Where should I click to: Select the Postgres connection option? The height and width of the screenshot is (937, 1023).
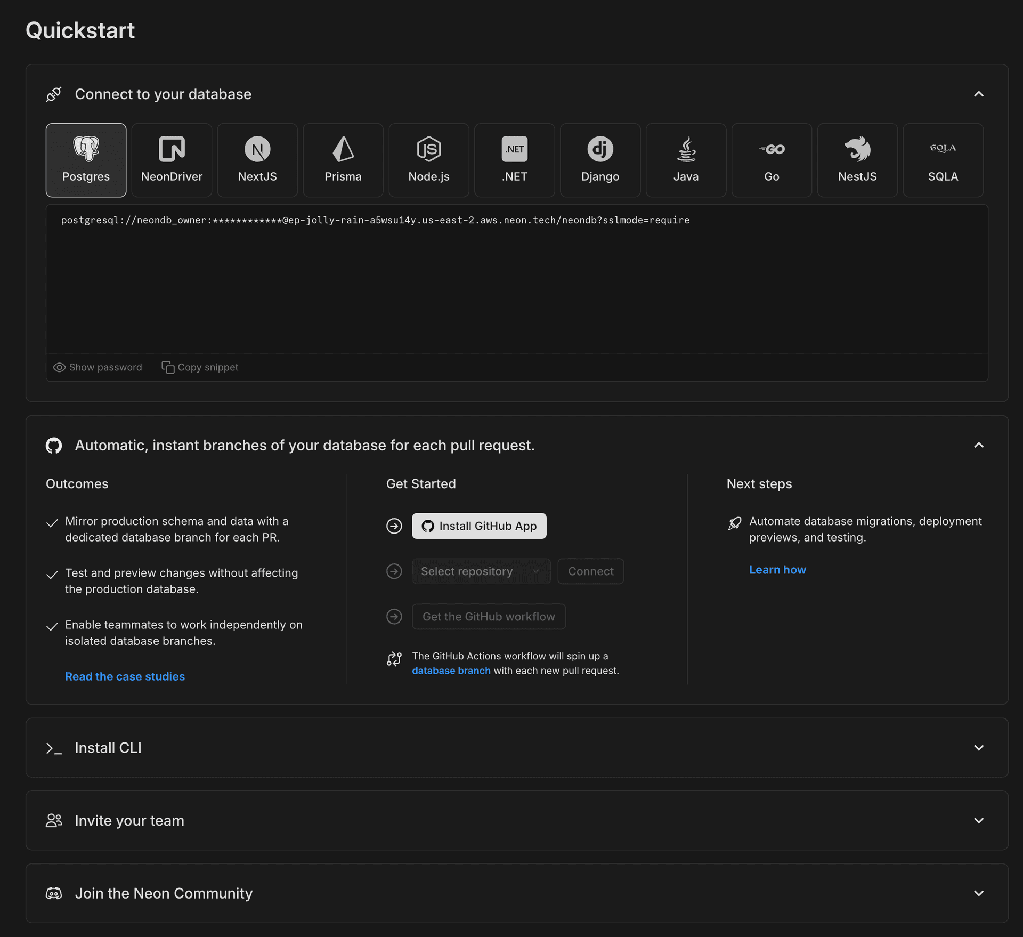85,160
